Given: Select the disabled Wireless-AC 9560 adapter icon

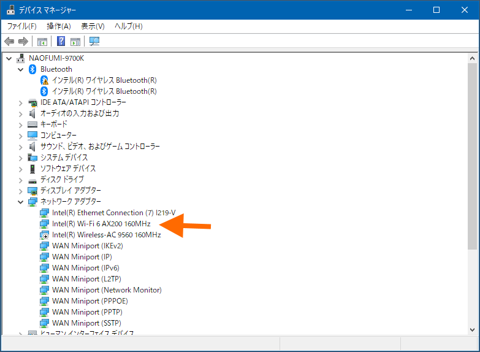Looking at the screenshot, I should (44, 235).
